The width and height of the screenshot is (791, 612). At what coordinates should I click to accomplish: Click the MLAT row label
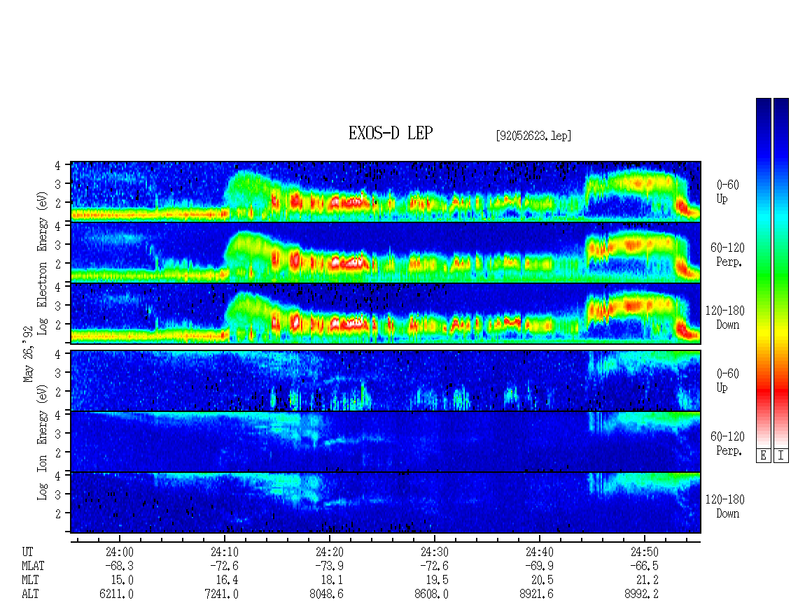34,566
